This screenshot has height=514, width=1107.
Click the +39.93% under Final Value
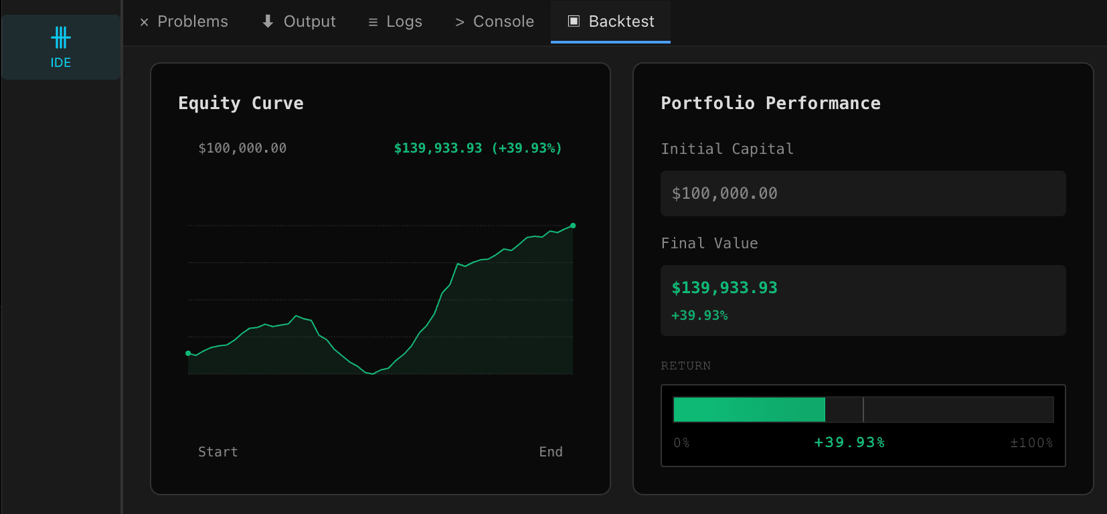[x=699, y=315]
